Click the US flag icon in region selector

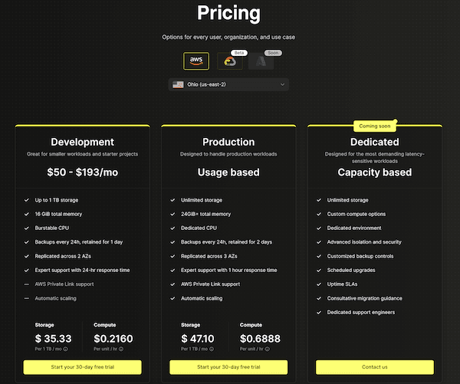[x=177, y=84]
